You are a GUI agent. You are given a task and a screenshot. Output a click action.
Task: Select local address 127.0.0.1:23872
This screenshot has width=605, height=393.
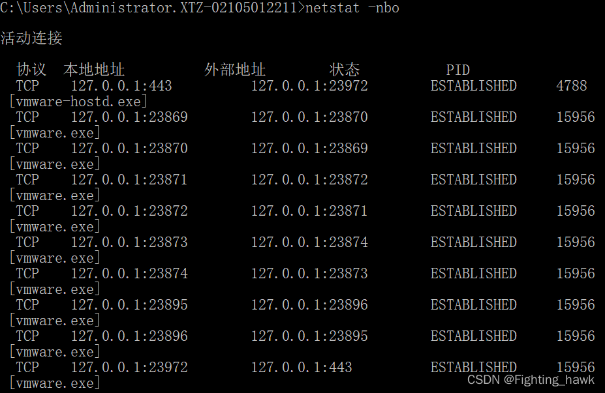(x=129, y=211)
